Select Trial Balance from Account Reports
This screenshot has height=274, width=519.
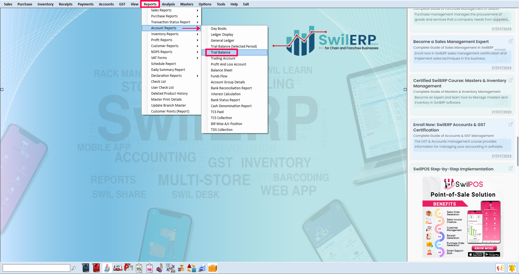pos(221,52)
